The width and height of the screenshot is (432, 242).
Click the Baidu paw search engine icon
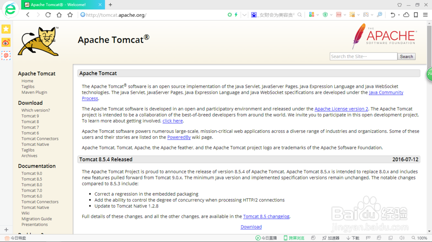(254, 15)
